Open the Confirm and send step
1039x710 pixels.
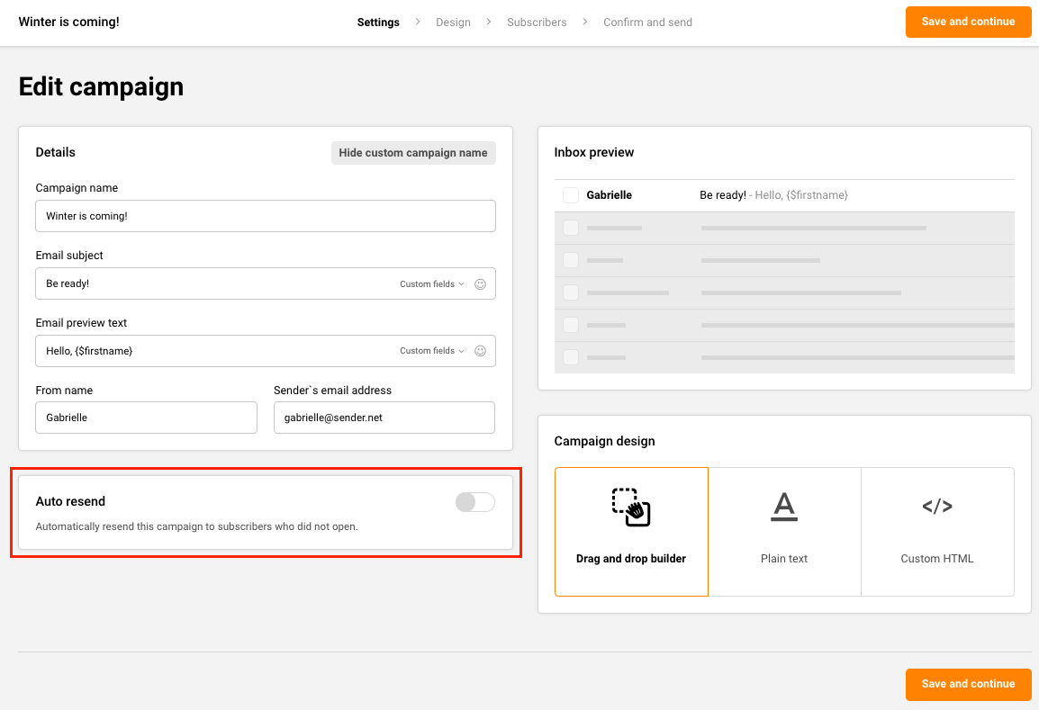pyautogui.click(x=647, y=22)
